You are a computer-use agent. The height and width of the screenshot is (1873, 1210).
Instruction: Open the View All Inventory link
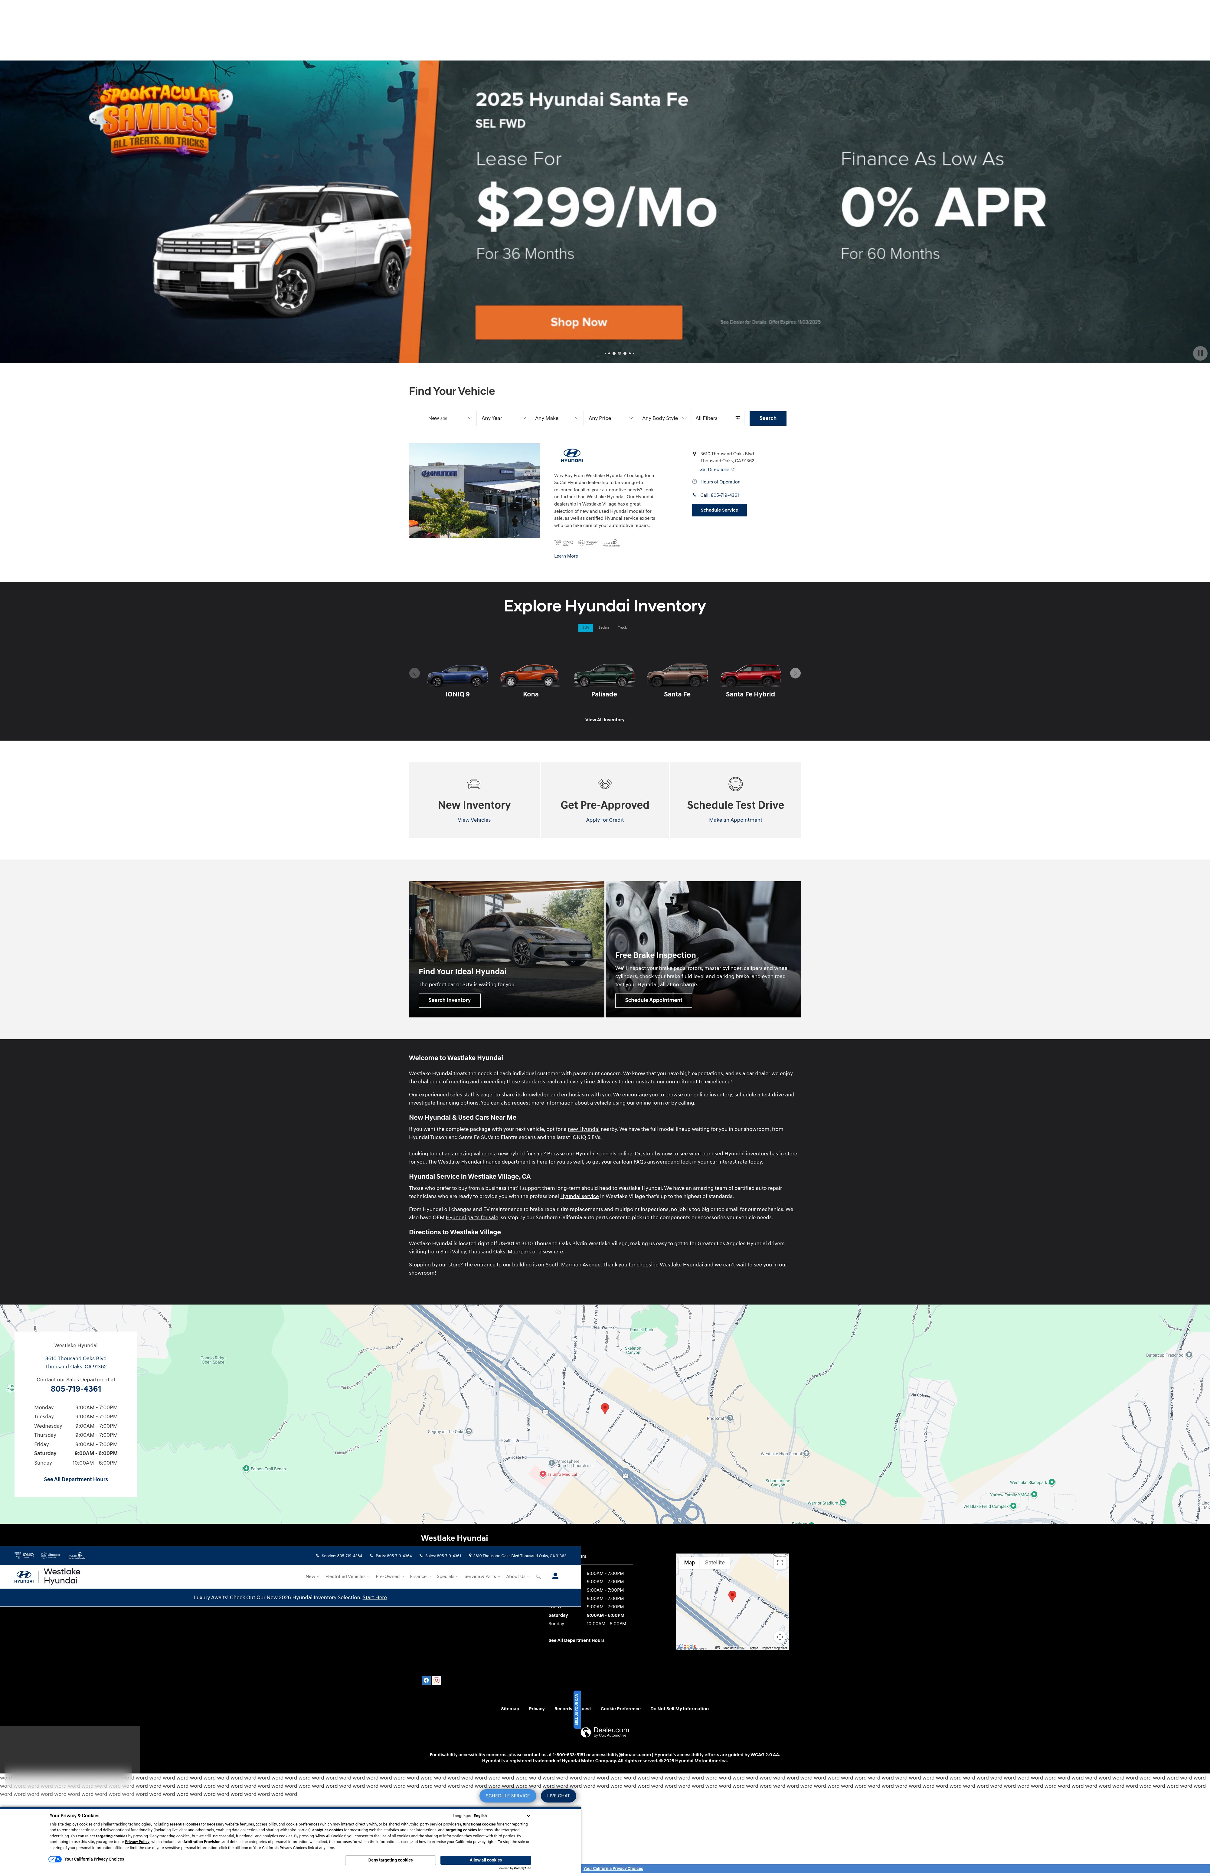pos(605,720)
